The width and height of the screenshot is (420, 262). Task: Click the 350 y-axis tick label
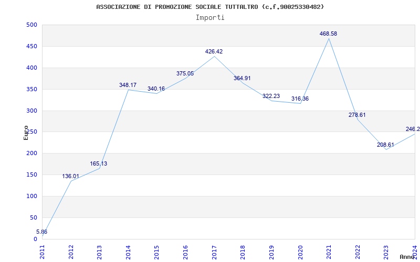click(x=31, y=89)
